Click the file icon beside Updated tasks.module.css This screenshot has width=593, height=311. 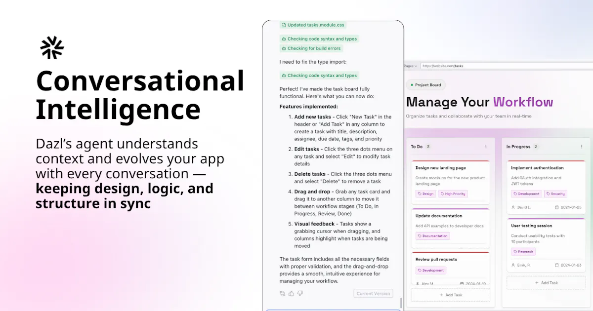pyautogui.click(x=284, y=25)
